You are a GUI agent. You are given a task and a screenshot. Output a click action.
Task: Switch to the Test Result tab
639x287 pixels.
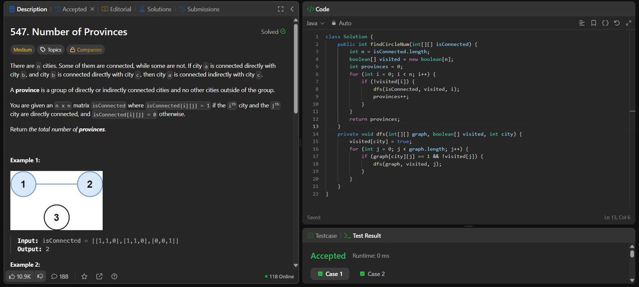(x=362, y=235)
